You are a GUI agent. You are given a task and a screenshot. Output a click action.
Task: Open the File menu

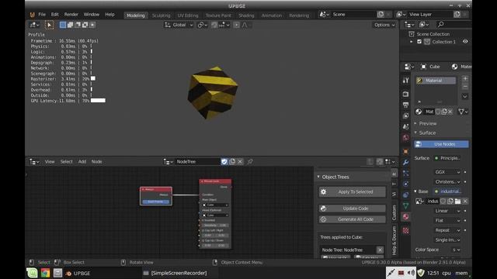(42, 15)
